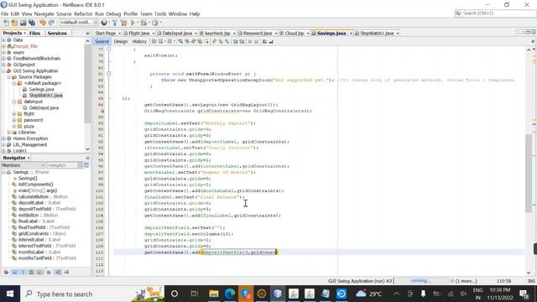Click the editor vertical scrollbar thumb

pos(529,174)
